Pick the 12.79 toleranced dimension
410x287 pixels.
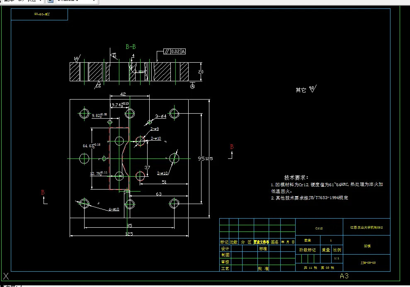99,173
